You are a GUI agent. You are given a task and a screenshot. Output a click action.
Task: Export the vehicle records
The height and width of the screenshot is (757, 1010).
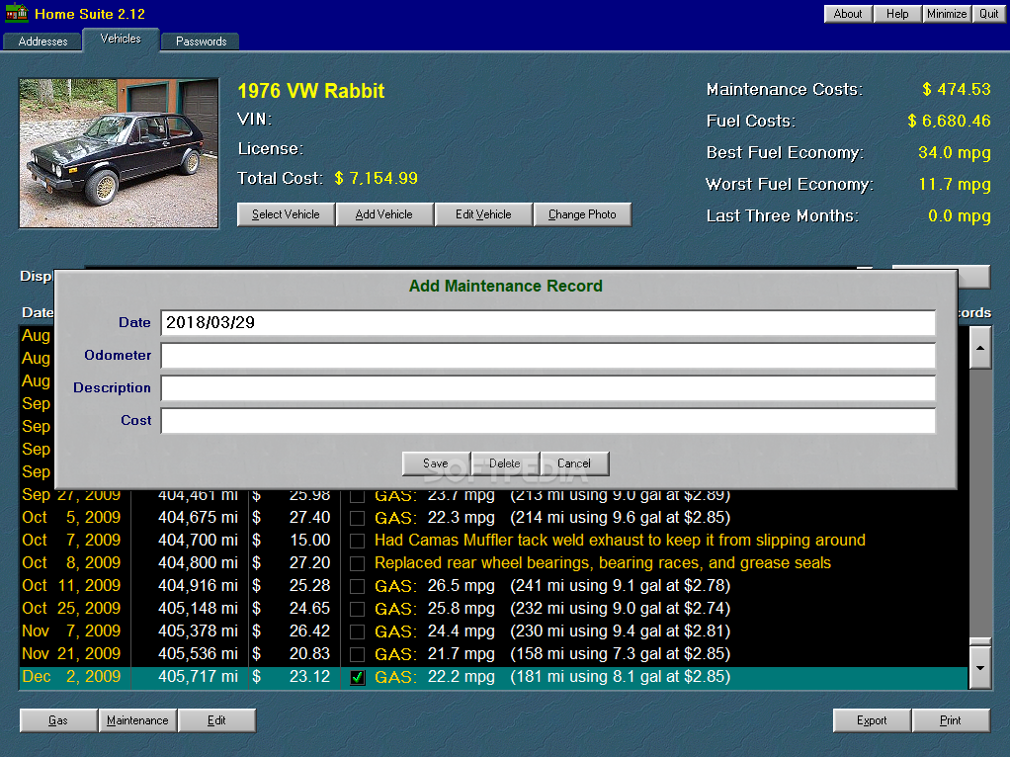[x=872, y=720]
